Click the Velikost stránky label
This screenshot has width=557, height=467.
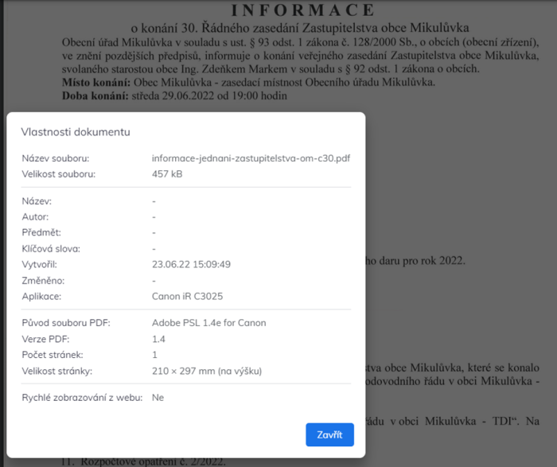click(x=56, y=371)
